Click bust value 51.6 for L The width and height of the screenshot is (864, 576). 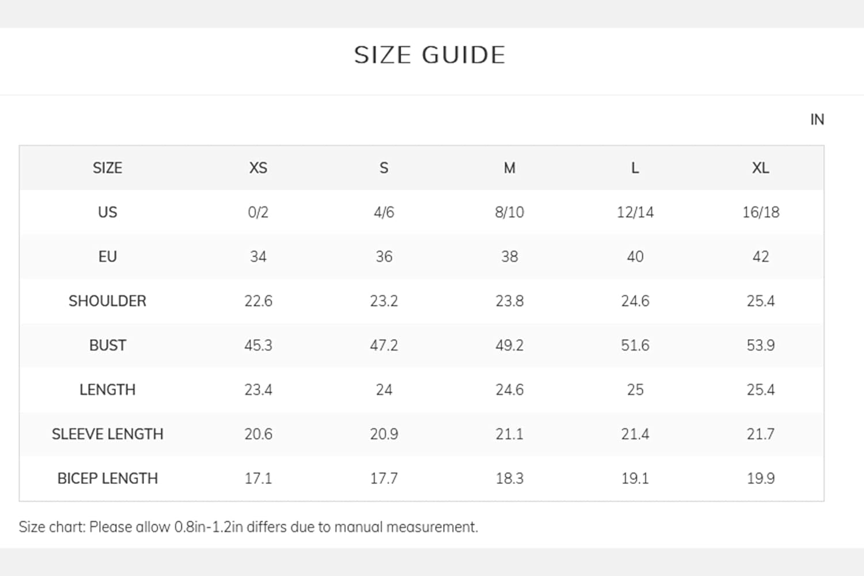[x=635, y=345]
